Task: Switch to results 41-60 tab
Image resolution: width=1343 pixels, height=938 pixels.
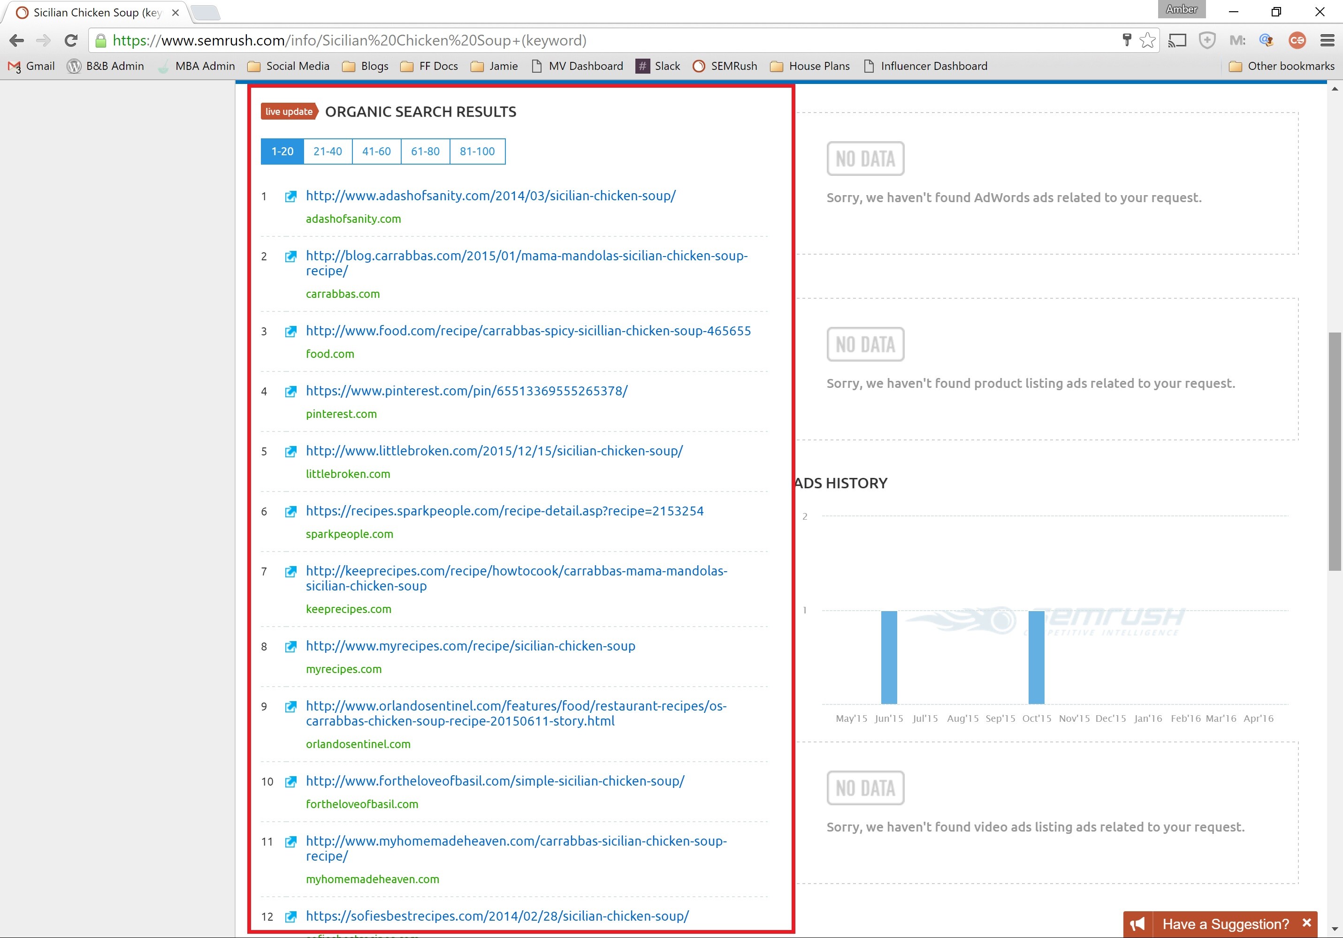Action: (377, 151)
